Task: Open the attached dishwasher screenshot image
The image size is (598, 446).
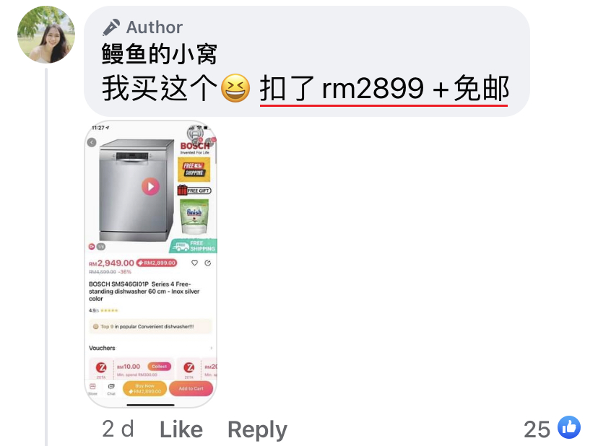Action: 151,264
